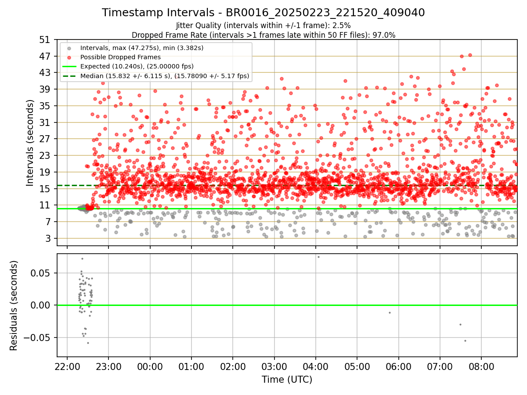
Task: Click the solid green line sample in legend
Action: coord(69,66)
